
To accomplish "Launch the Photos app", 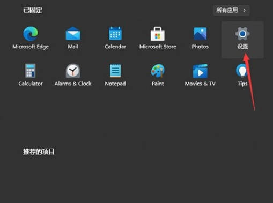I will tap(200, 37).
